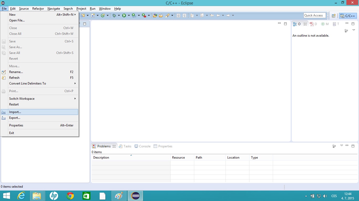
Task: Click into the Quick Access field
Action: pos(314,15)
